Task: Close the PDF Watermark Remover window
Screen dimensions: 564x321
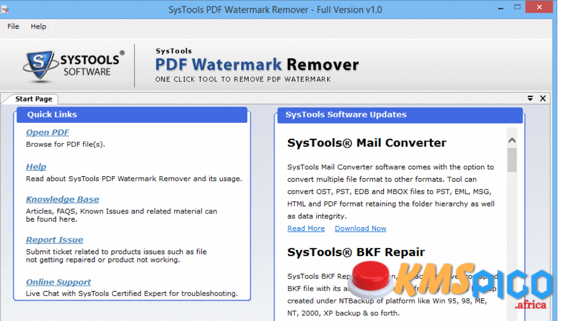Action: pyautogui.click(x=539, y=7)
